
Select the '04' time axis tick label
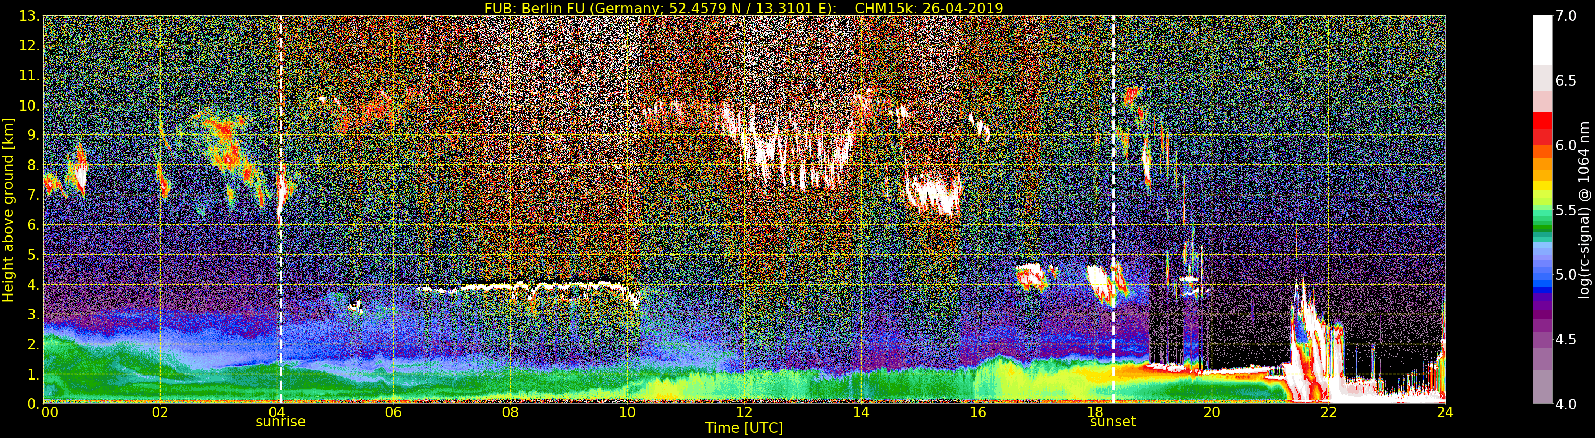click(277, 412)
